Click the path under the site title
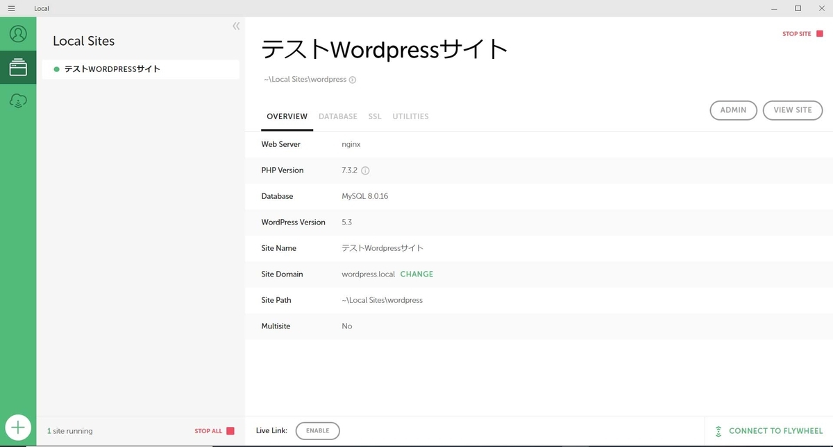 click(x=305, y=80)
